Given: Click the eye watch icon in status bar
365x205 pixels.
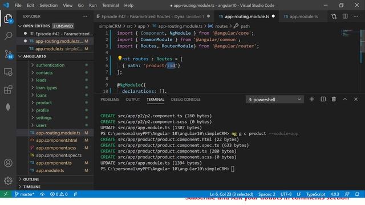Looking at the screenshot, I should tap(42, 194).
